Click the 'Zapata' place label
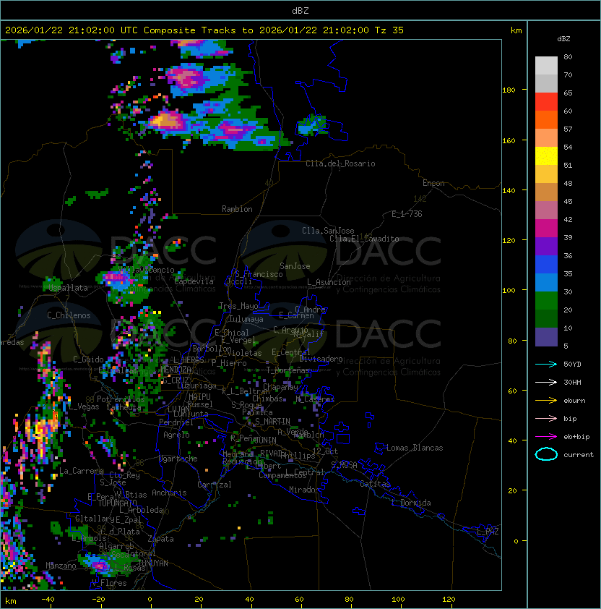The height and width of the screenshot is (609, 601). (160, 539)
